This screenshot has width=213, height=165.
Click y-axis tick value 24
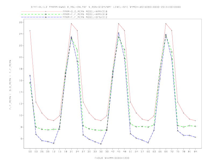[20, 34]
